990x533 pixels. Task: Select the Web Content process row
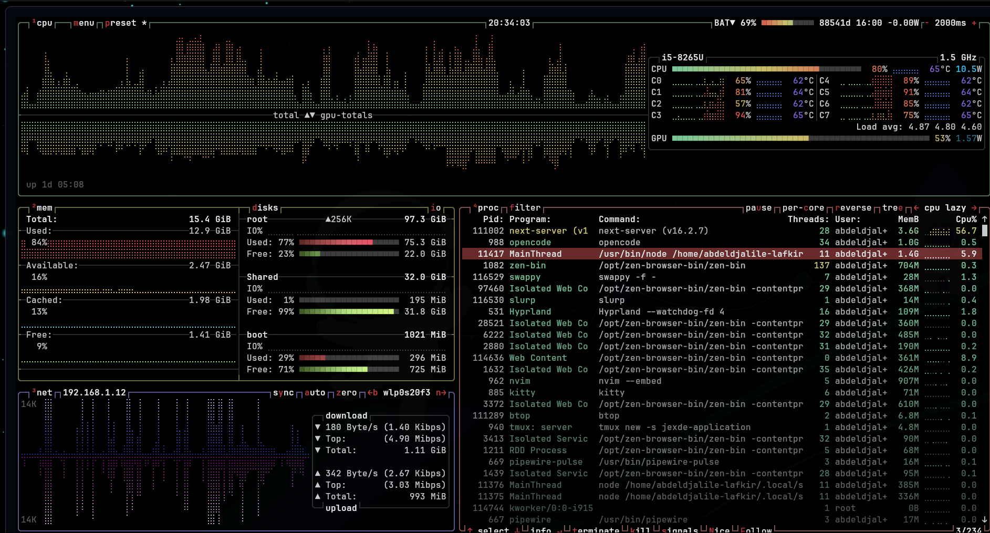coord(722,358)
